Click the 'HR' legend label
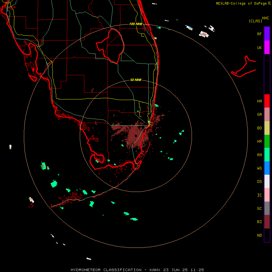272x272 pixels. [259, 141]
